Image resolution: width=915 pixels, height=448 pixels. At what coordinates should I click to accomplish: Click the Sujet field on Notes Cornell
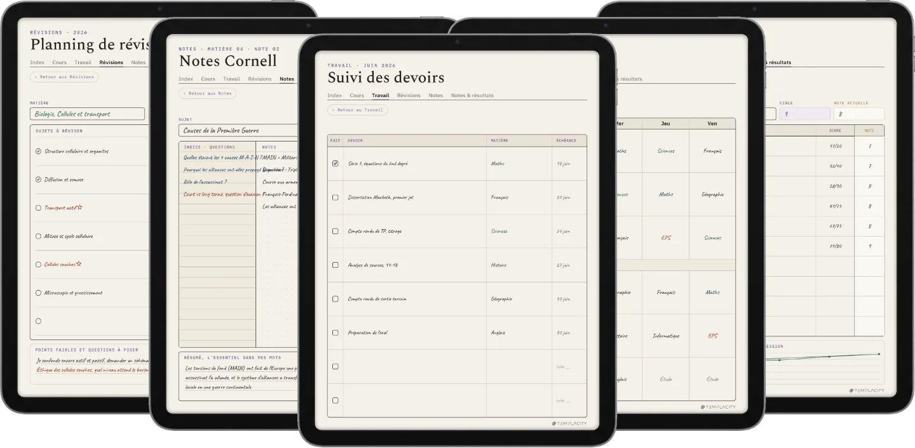[x=238, y=131]
